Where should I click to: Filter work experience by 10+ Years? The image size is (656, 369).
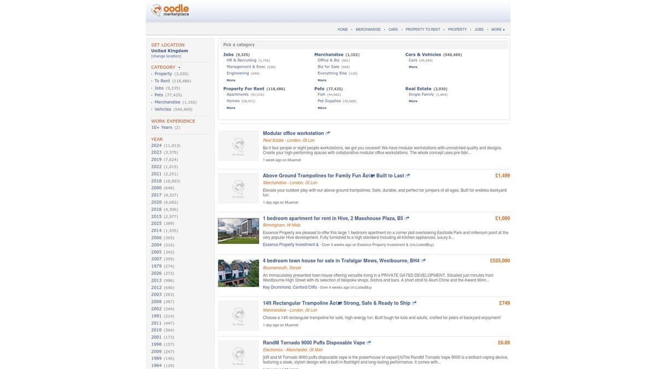tap(162, 127)
